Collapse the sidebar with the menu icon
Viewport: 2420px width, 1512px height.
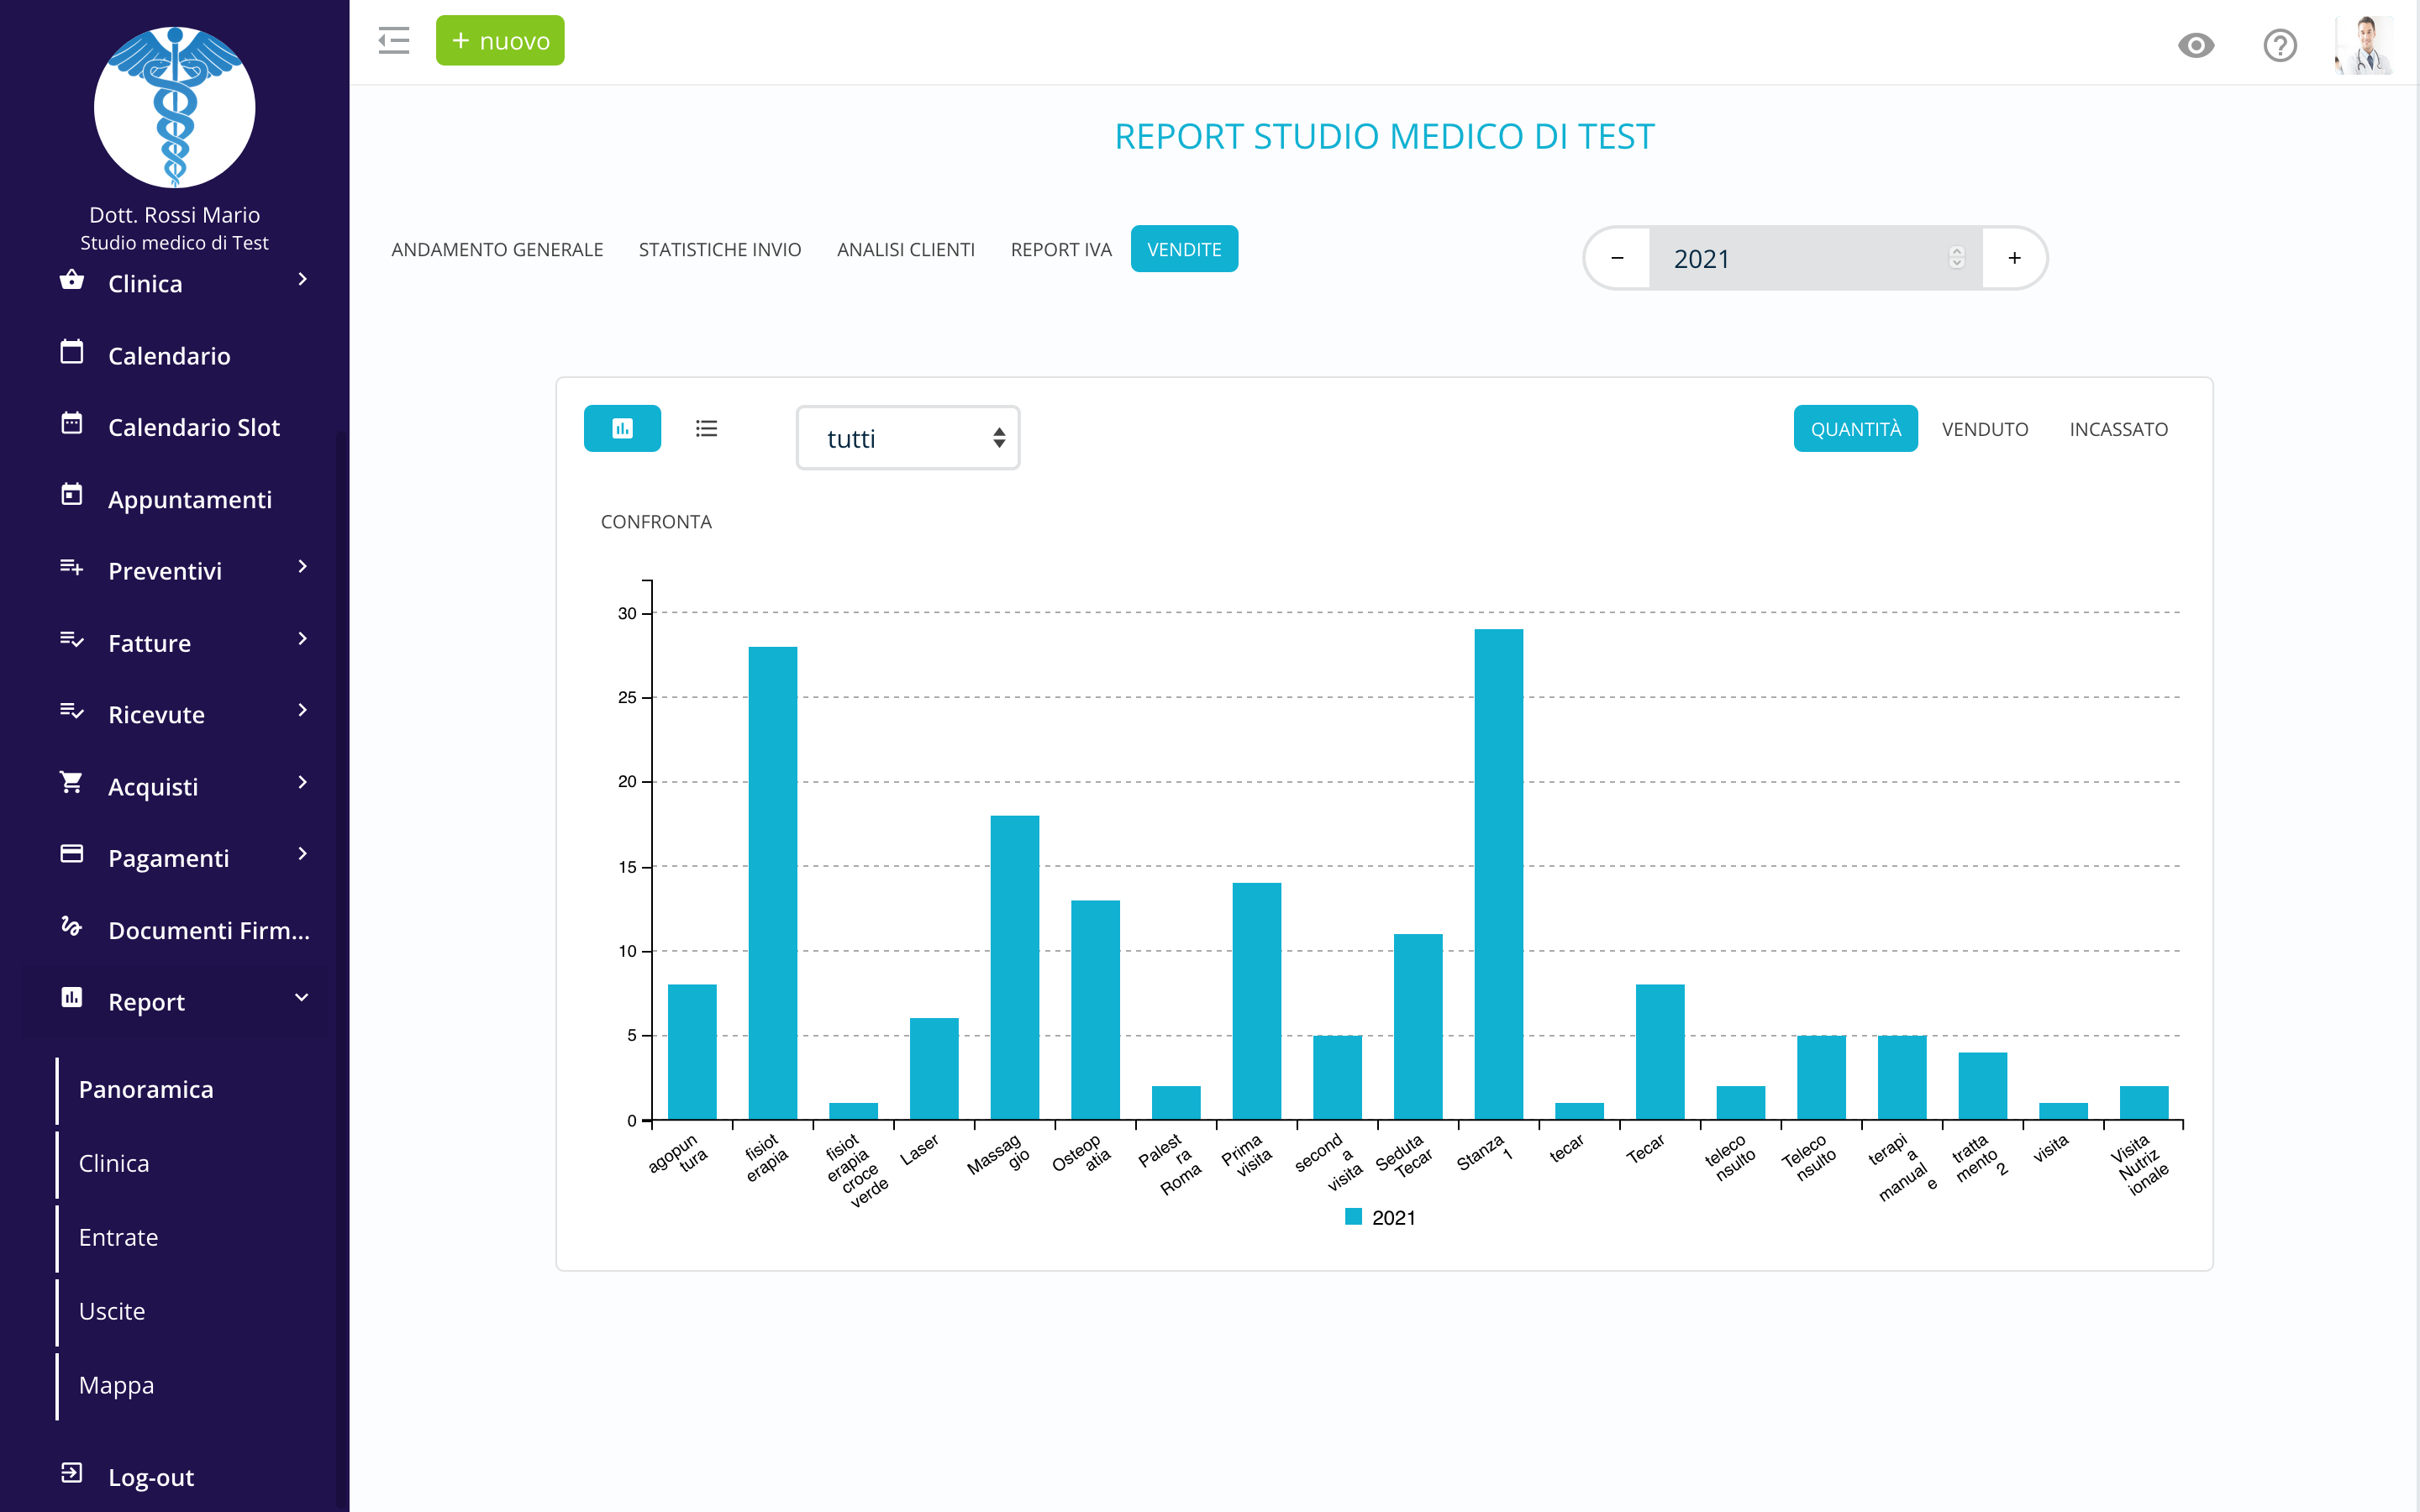(394, 41)
